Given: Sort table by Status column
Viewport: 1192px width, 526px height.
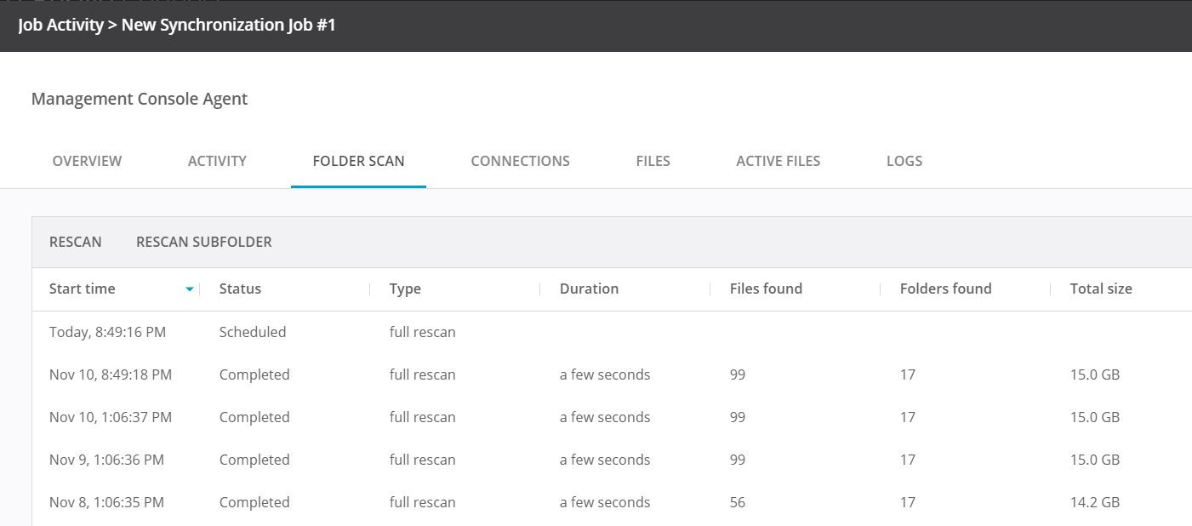Looking at the screenshot, I should (240, 289).
